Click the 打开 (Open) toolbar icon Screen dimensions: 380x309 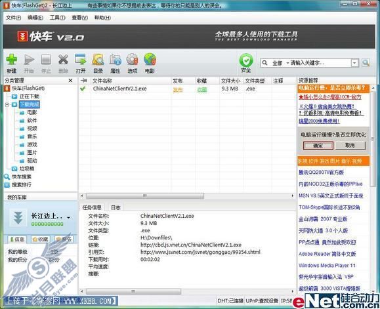81,60
